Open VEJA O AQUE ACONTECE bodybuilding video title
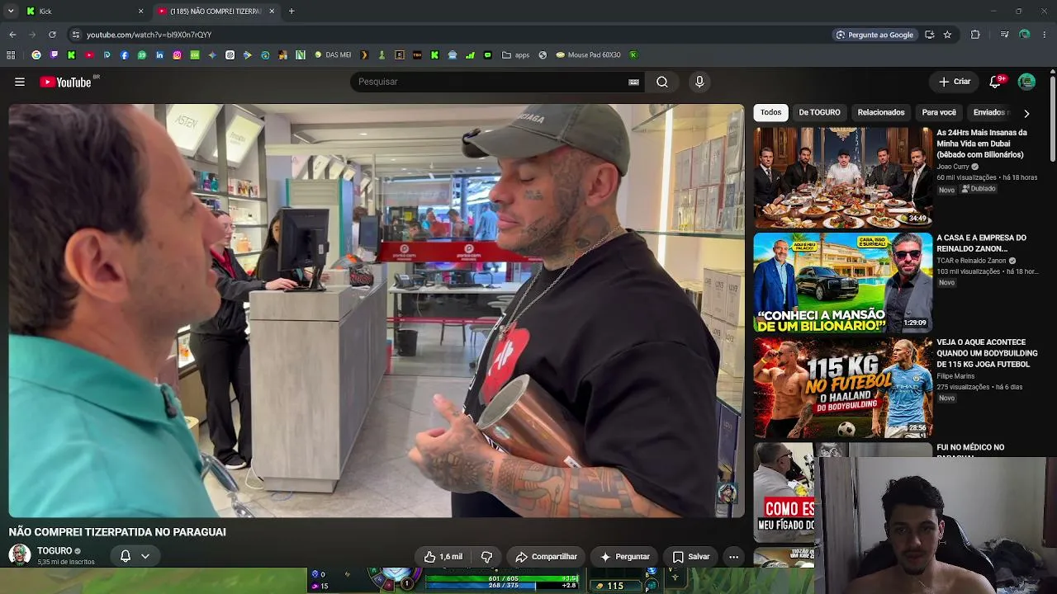Viewport: 1057px width, 594px height. pyautogui.click(x=987, y=353)
